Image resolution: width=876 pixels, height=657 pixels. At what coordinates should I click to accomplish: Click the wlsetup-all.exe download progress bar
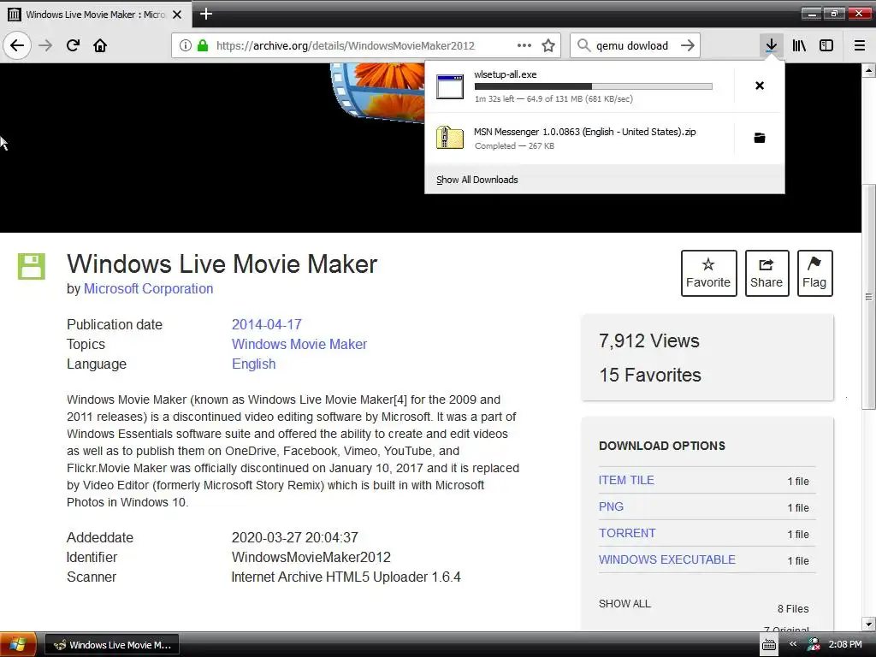click(594, 86)
